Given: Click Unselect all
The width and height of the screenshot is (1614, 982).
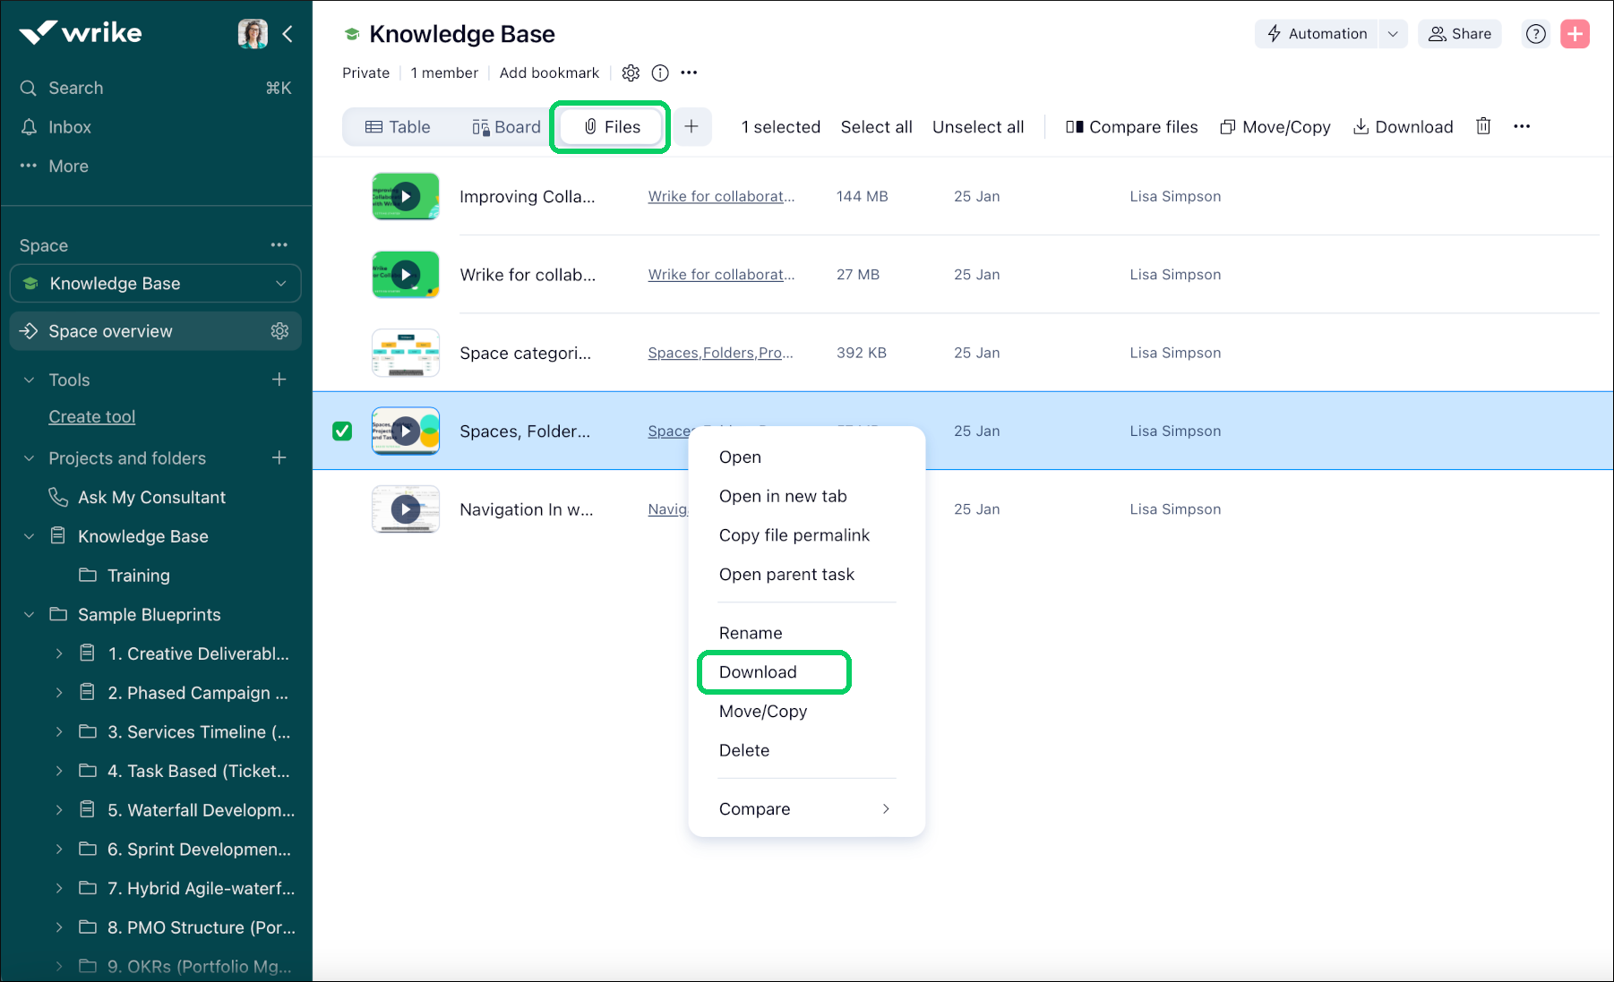Looking at the screenshot, I should click(977, 126).
